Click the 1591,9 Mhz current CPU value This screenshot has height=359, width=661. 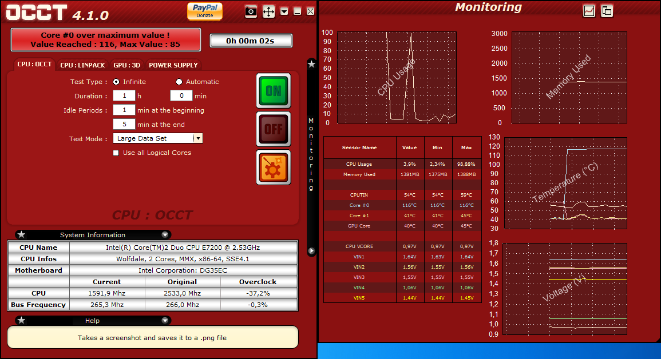(107, 293)
